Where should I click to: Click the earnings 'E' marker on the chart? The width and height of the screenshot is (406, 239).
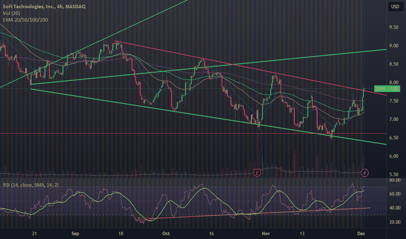pyautogui.click(x=257, y=173)
